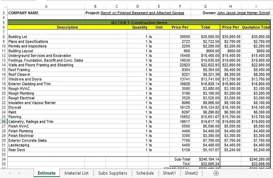Select 'Cabinetry, Railings and Trim' cell
The image size is (273, 178).
[67, 122]
